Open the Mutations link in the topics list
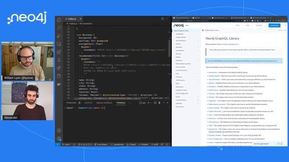The image size is (289, 162). 212,86
